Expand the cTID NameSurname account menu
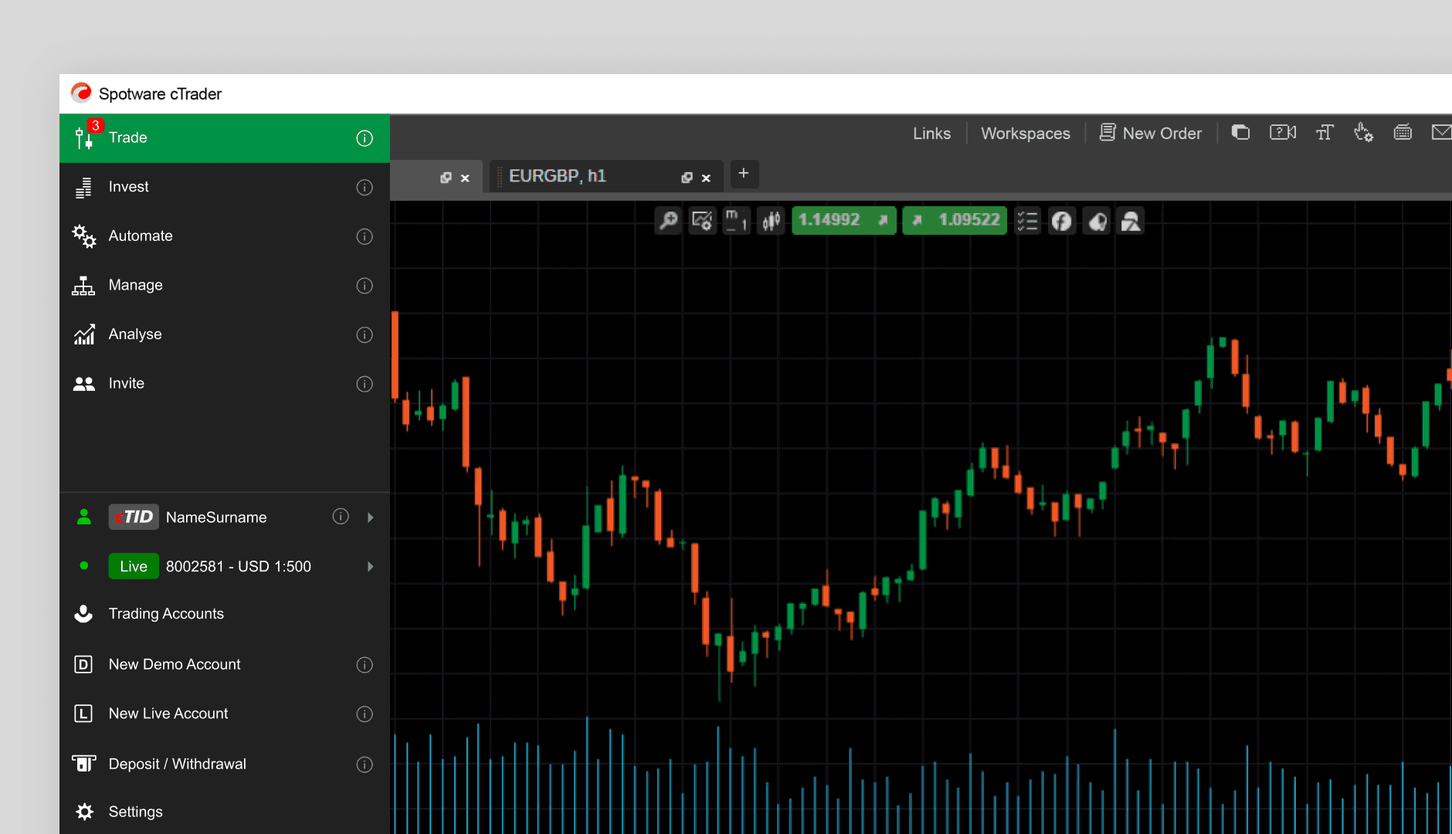 [371, 517]
